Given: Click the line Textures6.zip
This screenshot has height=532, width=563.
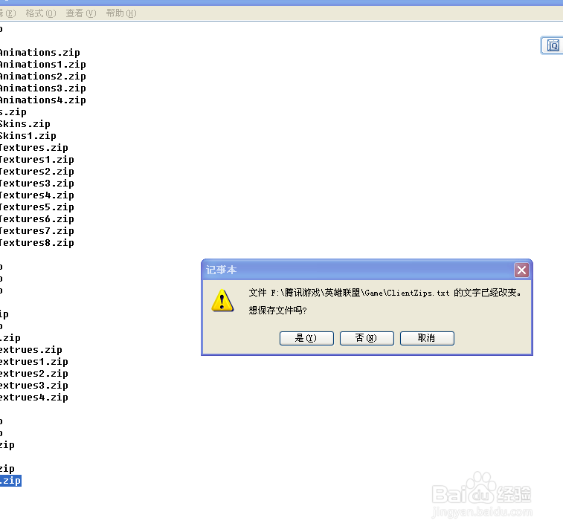Looking at the screenshot, I should [37, 219].
